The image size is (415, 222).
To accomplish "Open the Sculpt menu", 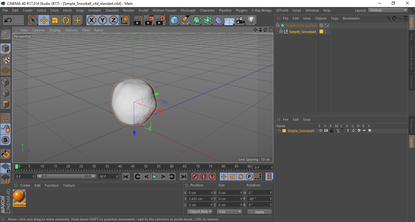I will pos(143,10).
